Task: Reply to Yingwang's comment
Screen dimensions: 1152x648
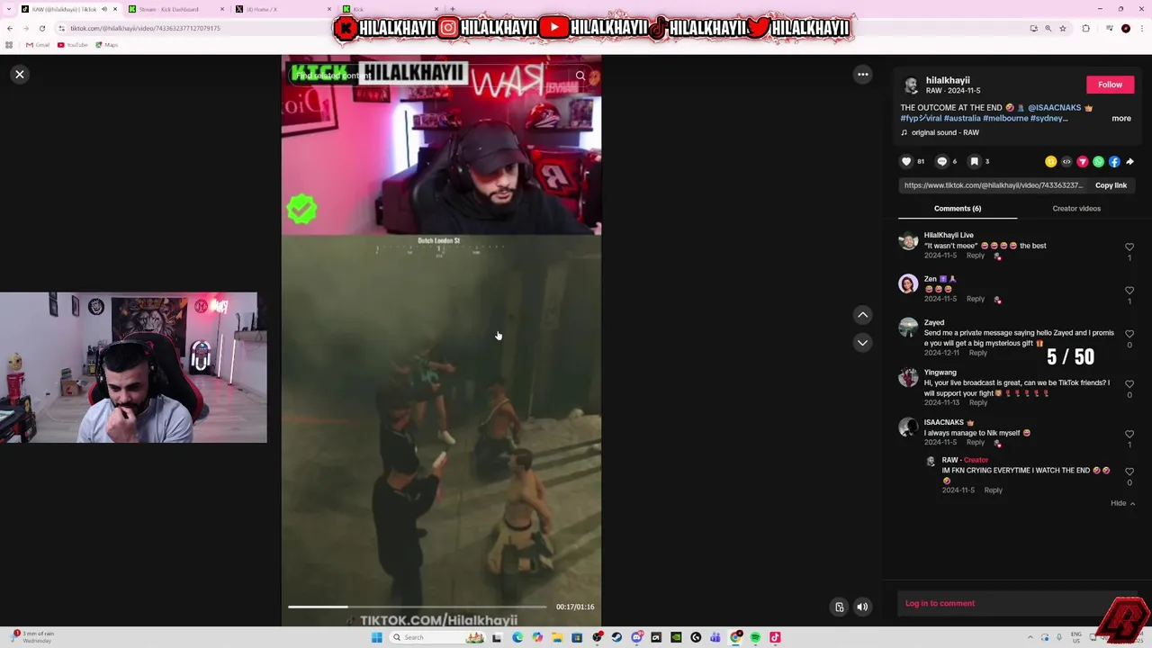Action: pyautogui.click(x=978, y=402)
